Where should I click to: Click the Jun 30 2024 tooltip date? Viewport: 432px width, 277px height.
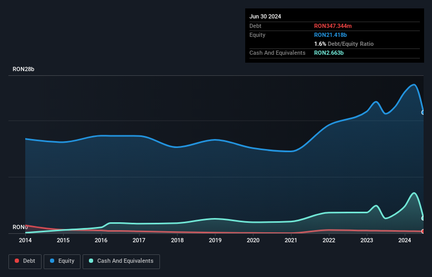pyautogui.click(x=265, y=16)
